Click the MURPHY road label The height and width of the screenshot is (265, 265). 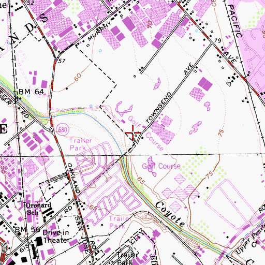pos(99,32)
